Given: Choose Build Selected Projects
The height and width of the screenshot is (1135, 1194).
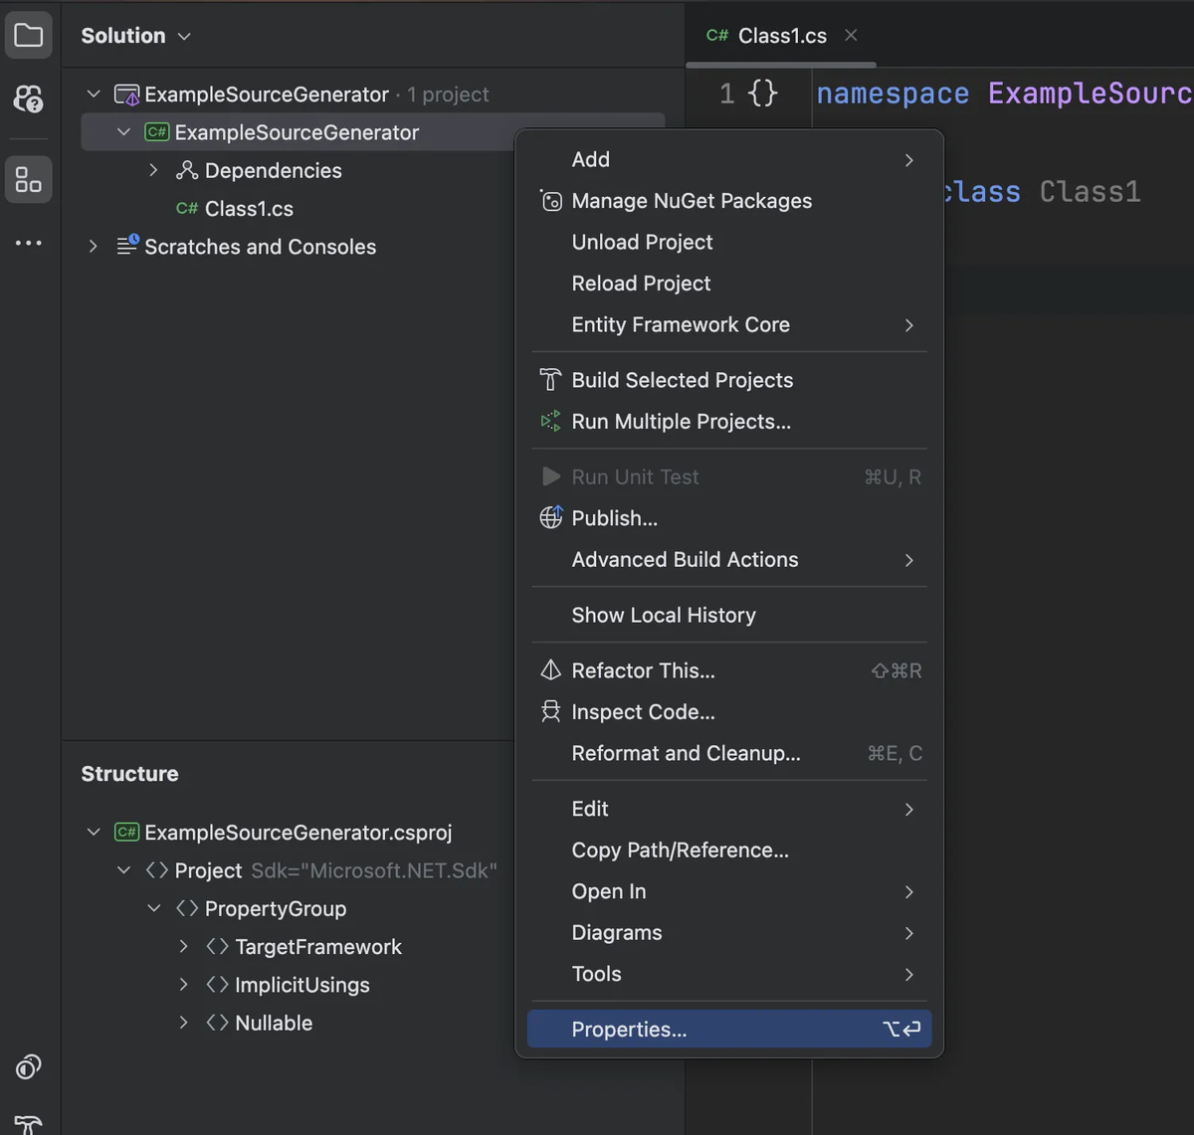Looking at the screenshot, I should [x=729, y=380].
